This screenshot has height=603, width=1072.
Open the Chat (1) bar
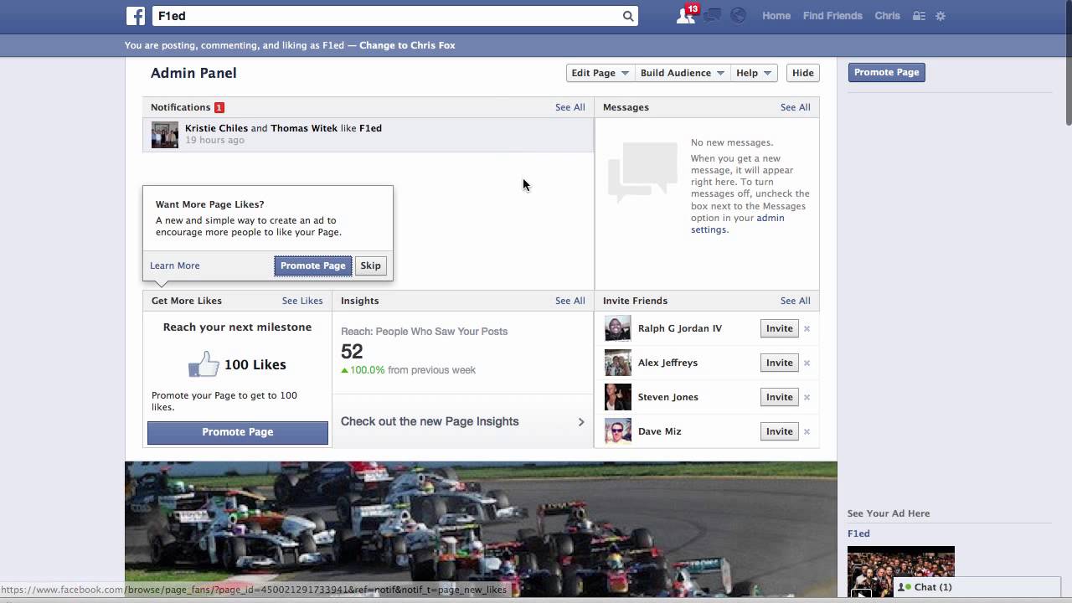point(977,587)
